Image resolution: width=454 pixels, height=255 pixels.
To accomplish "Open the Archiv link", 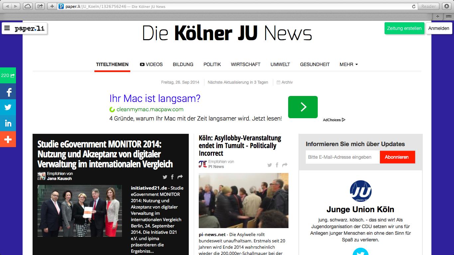I will 285,82.
